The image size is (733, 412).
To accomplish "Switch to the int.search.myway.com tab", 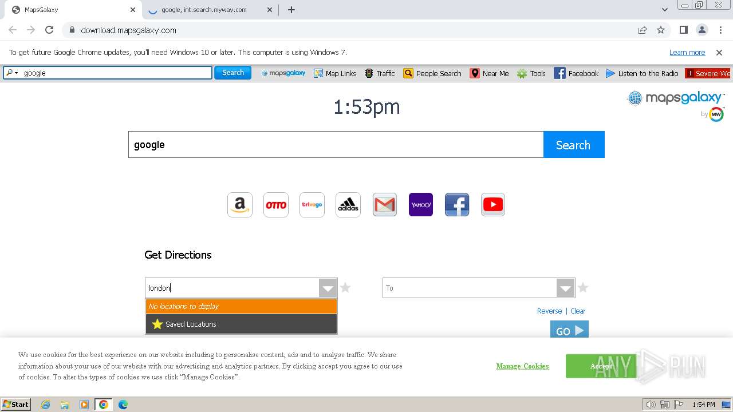I will click(210, 10).
